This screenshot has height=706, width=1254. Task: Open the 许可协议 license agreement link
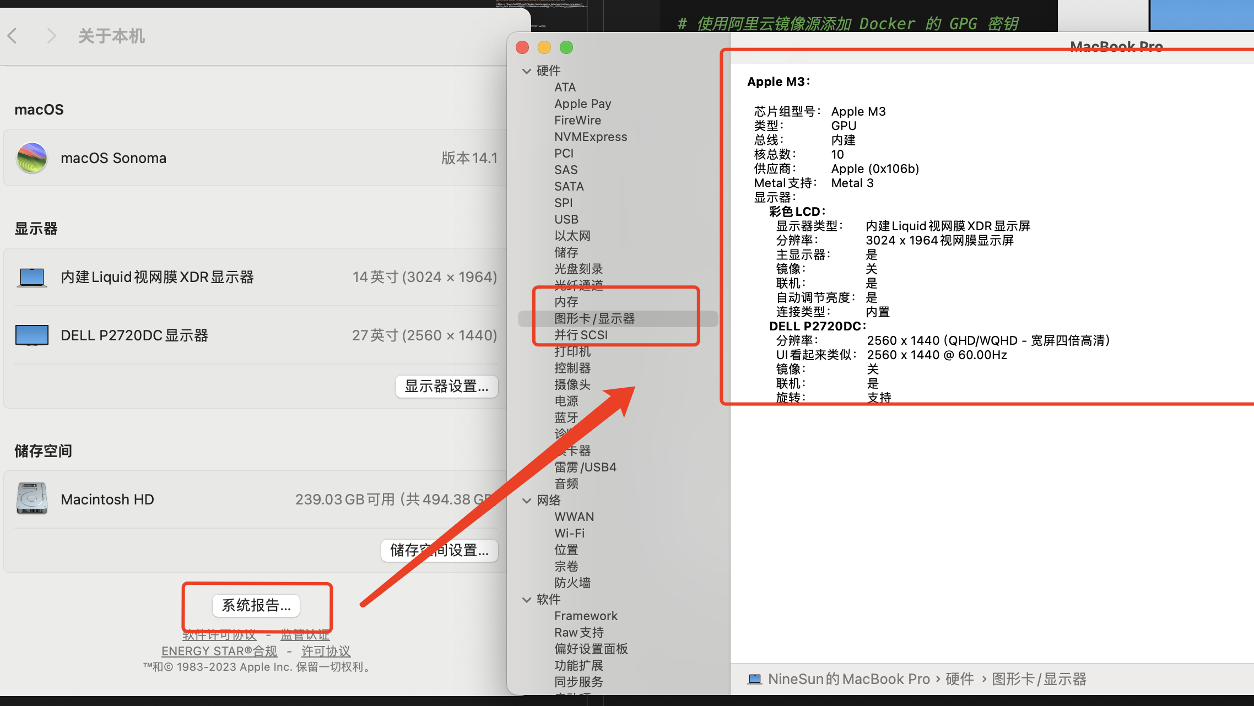[x=326, y=651]
